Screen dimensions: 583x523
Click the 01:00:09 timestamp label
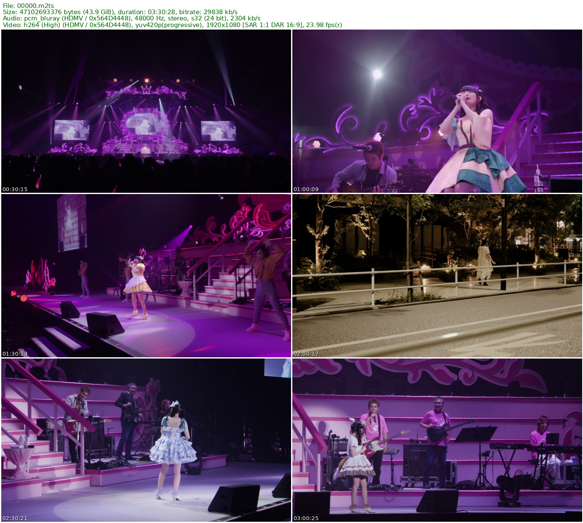(306, 189)
